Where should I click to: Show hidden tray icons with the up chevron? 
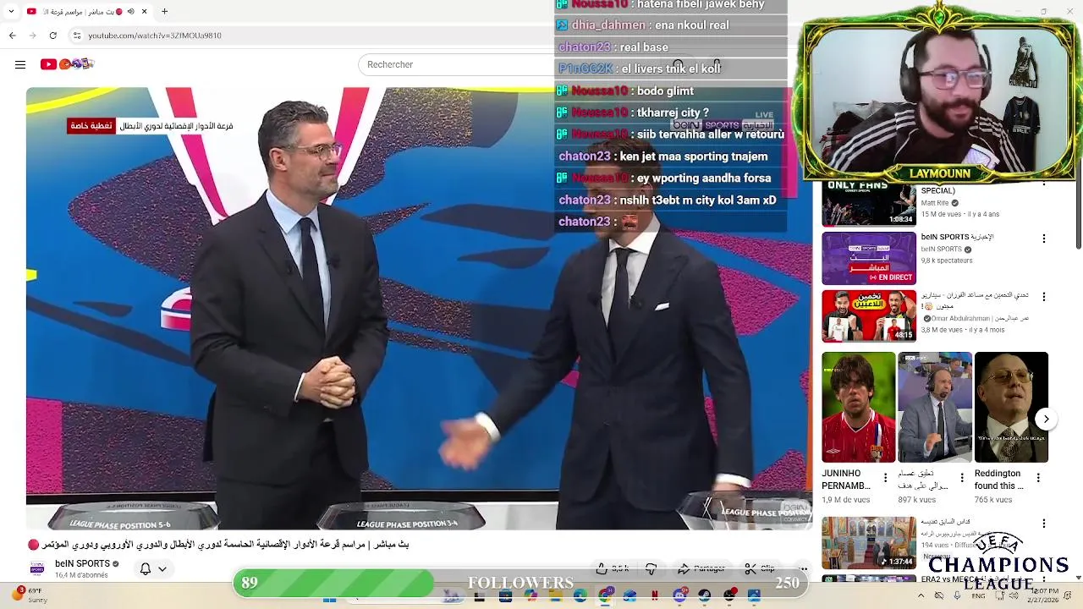(921, 596)
